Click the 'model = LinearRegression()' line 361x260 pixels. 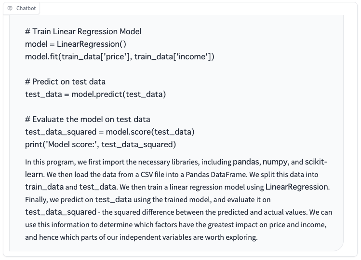tap(76, 44)
